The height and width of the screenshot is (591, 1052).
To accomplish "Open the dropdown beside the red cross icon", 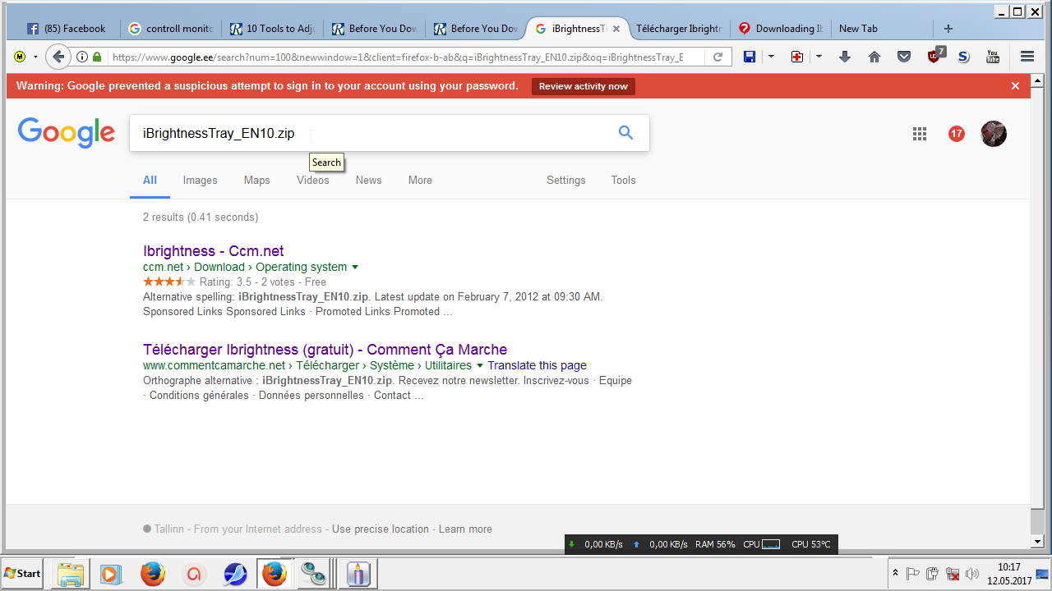I will tap(819, 57).
